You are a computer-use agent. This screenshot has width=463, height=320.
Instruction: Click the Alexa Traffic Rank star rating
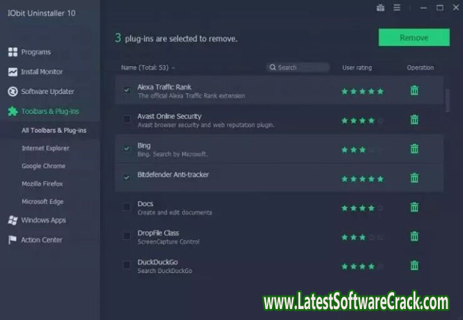coord(362,91)
